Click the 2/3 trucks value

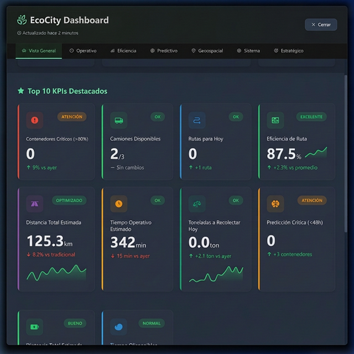pos(117,154)
